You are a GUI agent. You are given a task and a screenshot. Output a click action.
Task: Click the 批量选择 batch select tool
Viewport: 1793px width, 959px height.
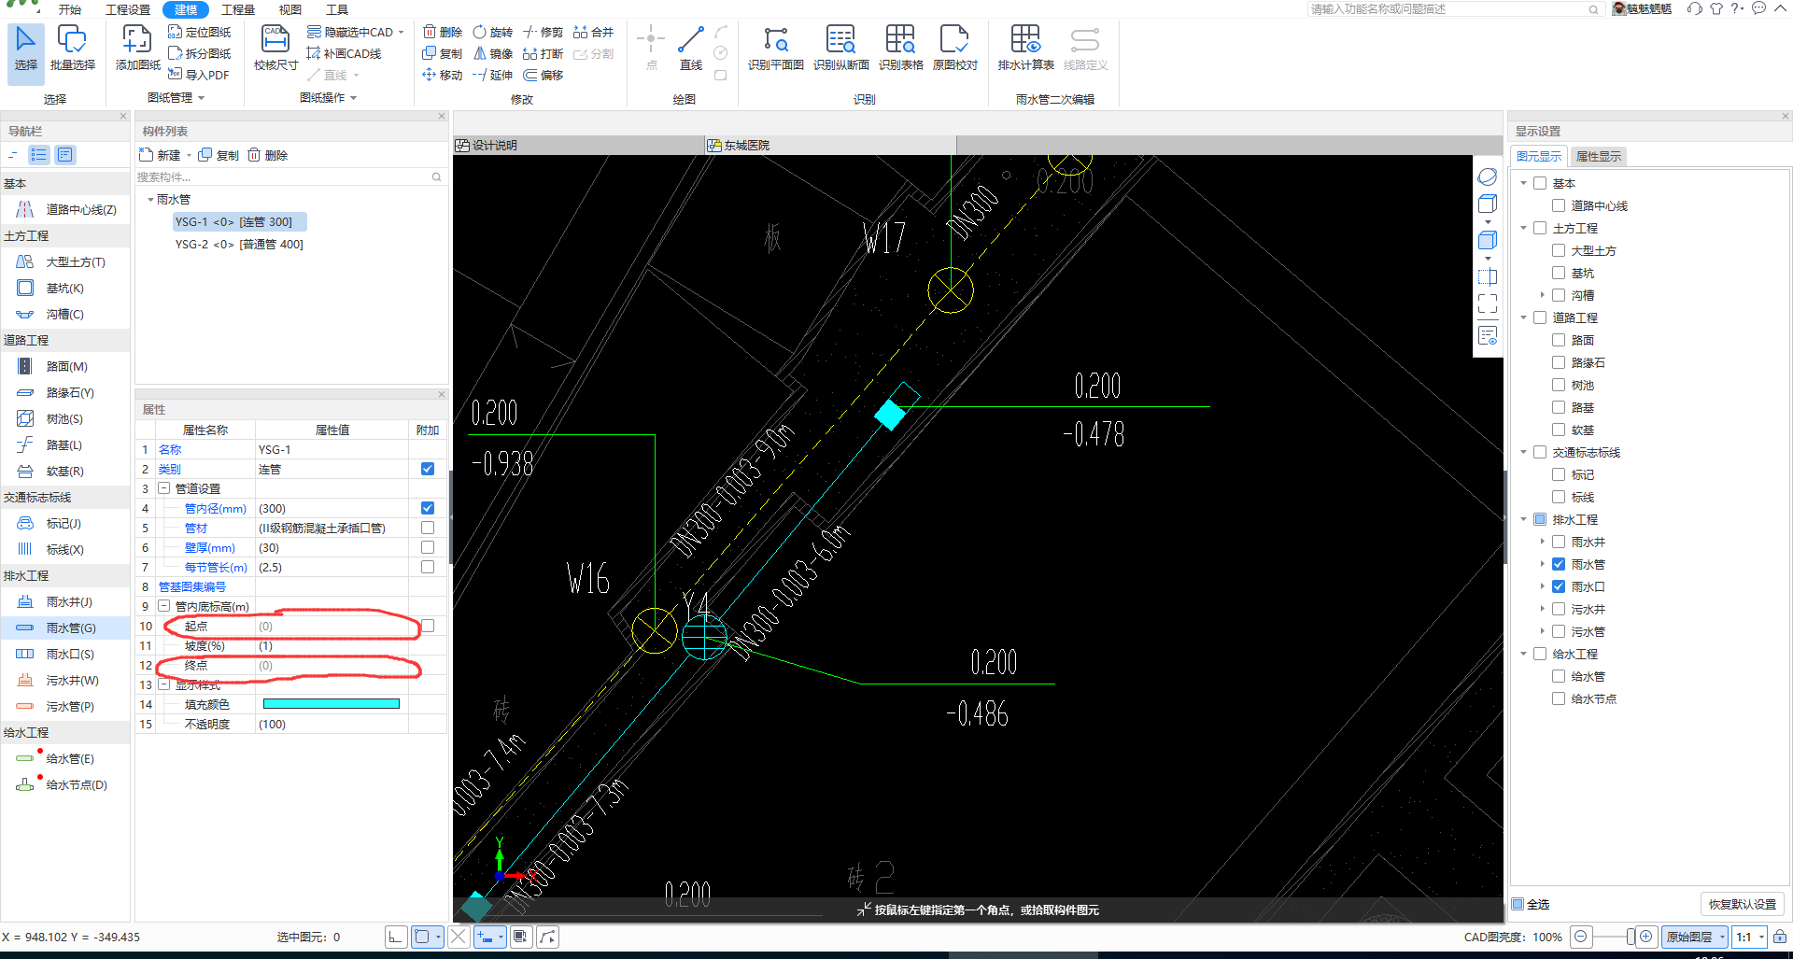72,49
